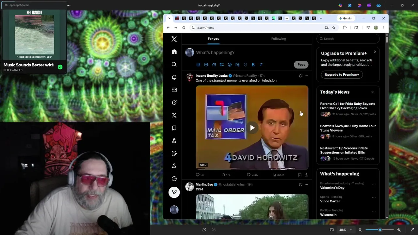
Task: Open emoji picker in composer
Action: 230,65
